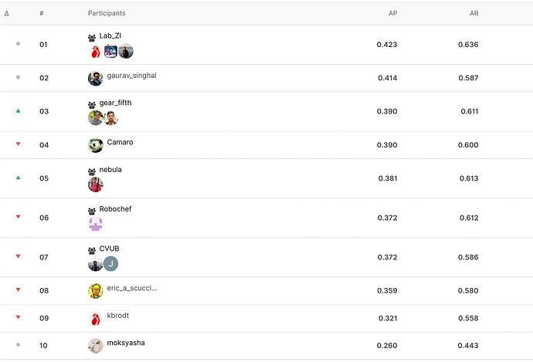Click Lab_ZI's red bird avatar
The image size is (533, 362).
[x=95, y=52]
